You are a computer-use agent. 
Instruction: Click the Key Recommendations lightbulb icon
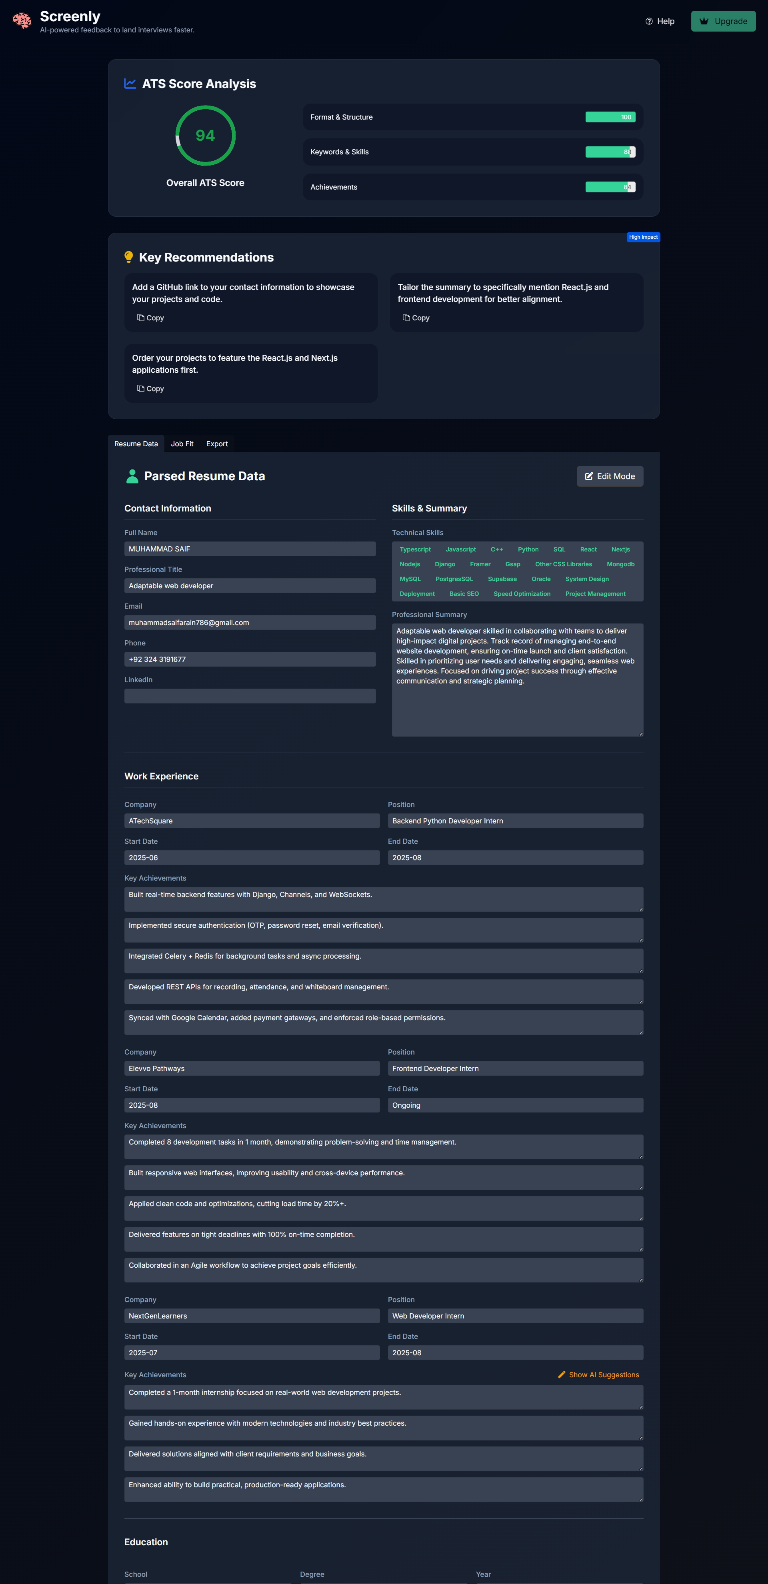click(128, 257)
